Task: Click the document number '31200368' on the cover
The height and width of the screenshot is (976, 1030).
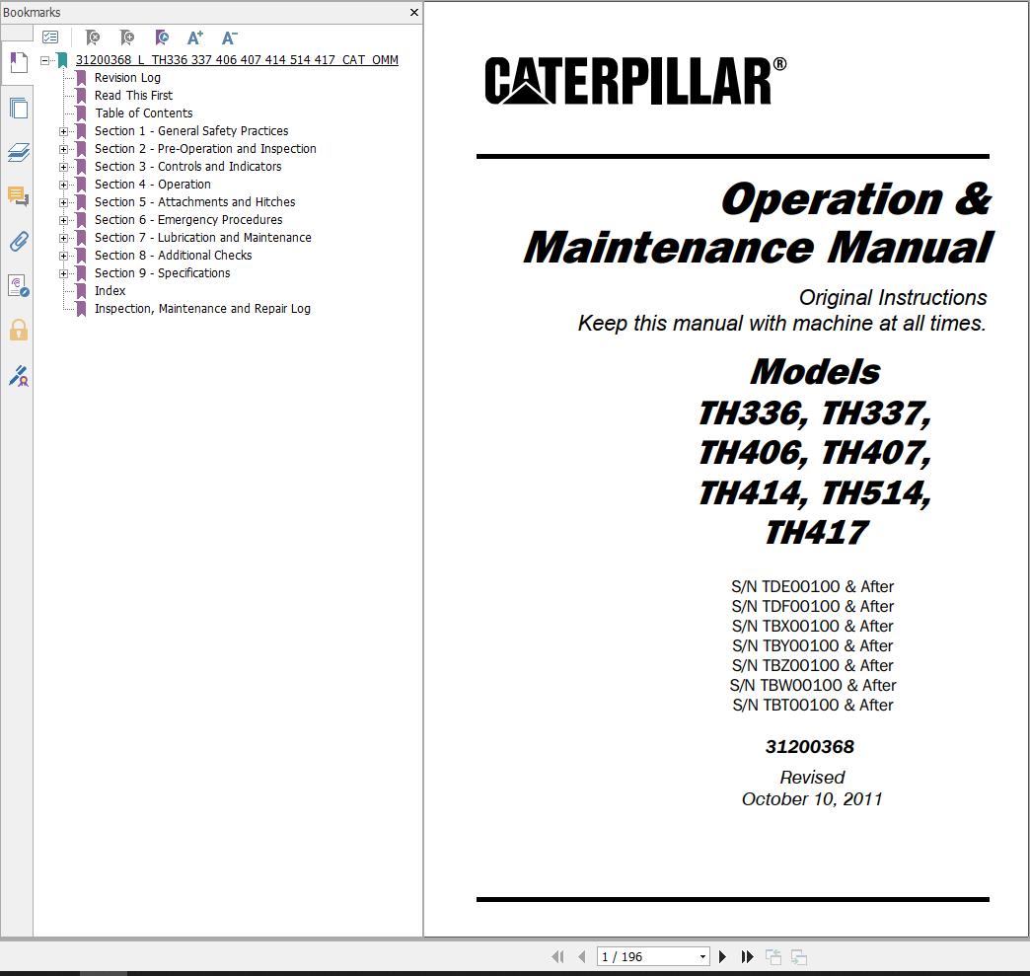Action: [810, 747]
